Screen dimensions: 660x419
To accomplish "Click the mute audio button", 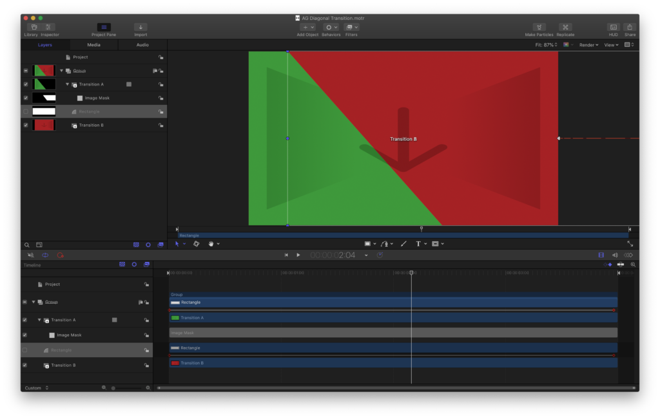I will coord(31,255).
